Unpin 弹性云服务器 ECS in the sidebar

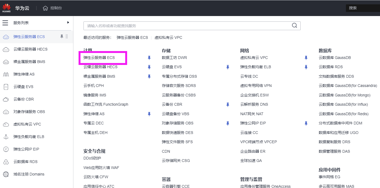coord(62,36)
